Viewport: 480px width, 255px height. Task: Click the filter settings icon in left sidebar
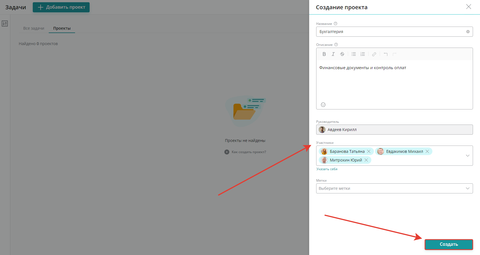pyautogui.click(x=5, y=24)
